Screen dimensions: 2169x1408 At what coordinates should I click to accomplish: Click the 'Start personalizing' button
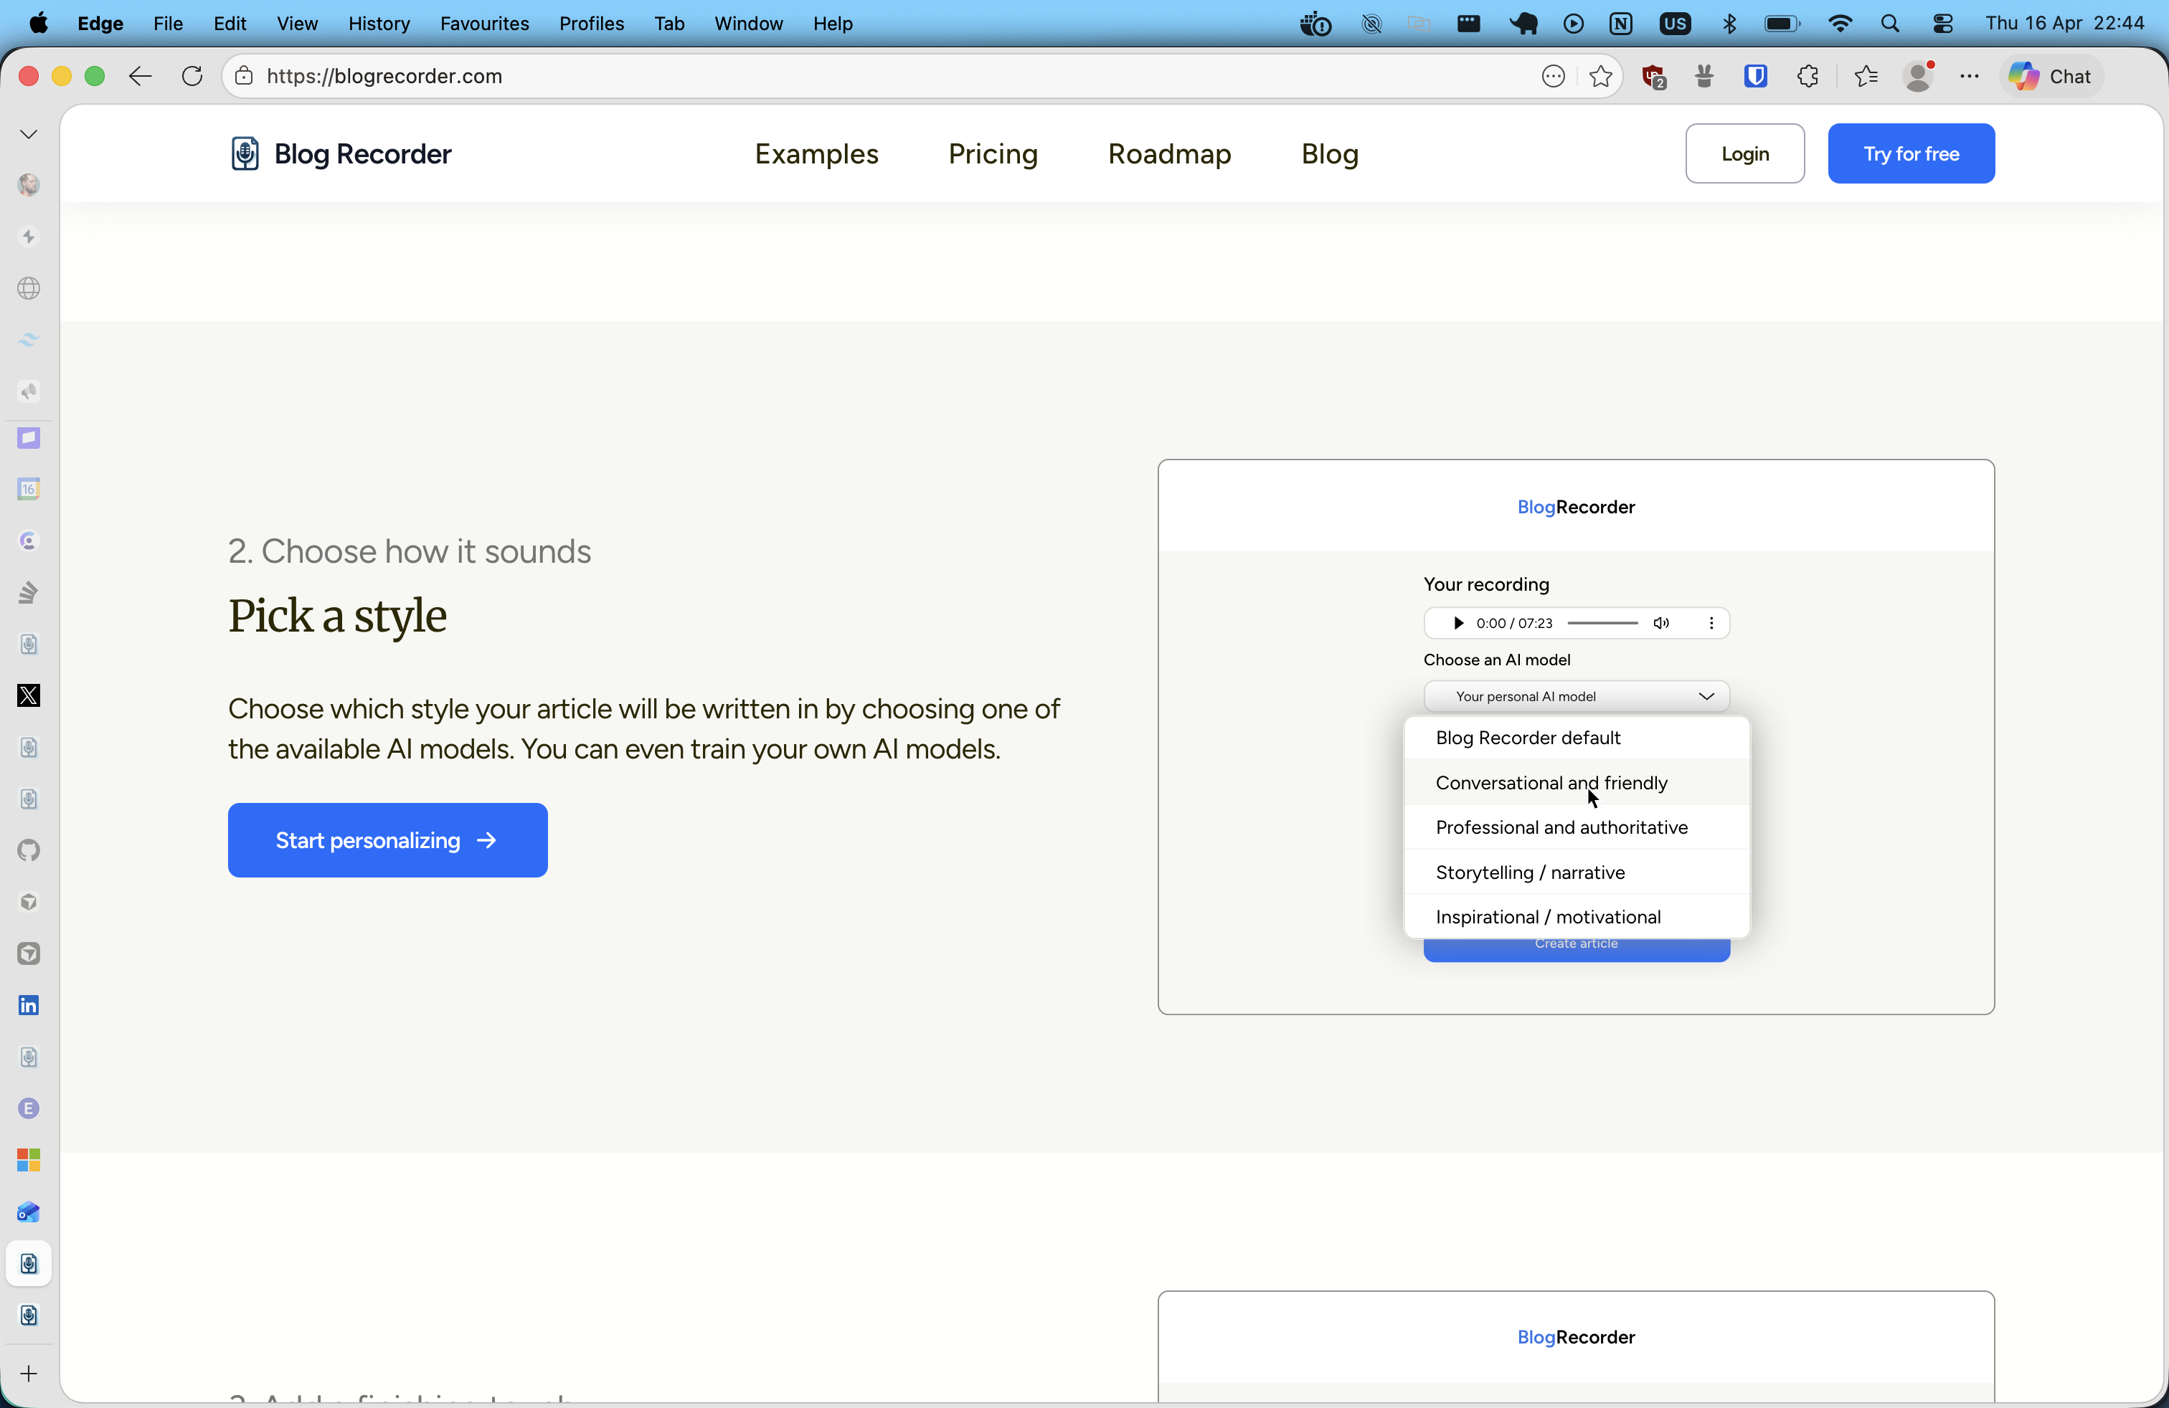click(387, 839)
